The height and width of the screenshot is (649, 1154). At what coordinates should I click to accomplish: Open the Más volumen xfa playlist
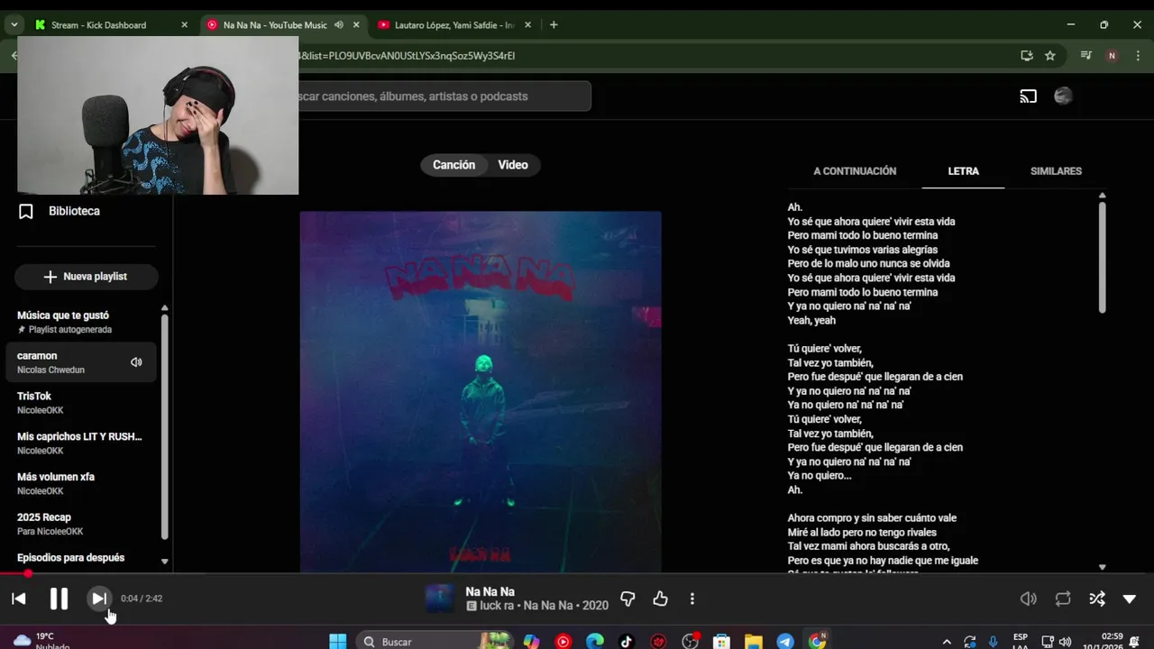pos(81,483)
